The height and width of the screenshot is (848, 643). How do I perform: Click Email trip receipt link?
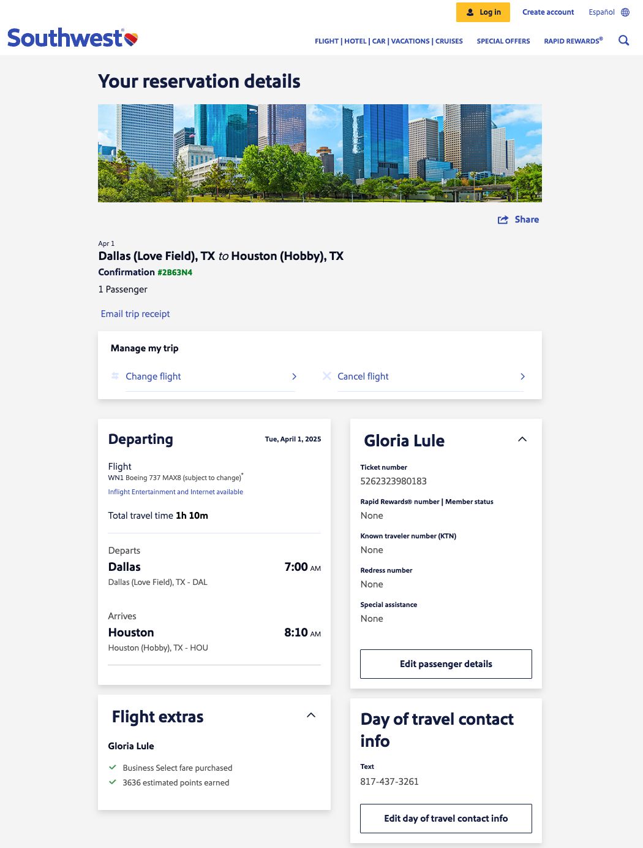(135, 313)
